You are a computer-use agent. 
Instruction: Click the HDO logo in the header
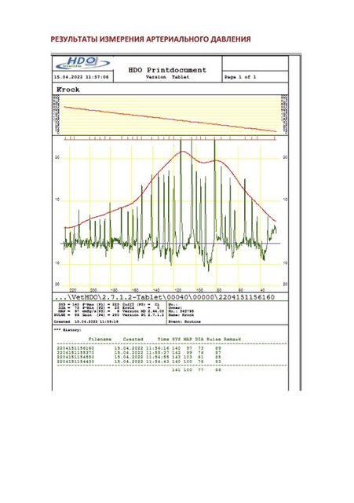82,64
